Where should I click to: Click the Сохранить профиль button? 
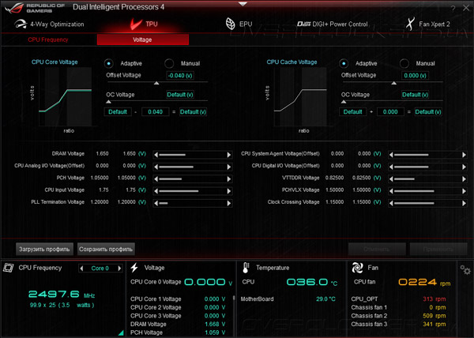pos(106,250)
